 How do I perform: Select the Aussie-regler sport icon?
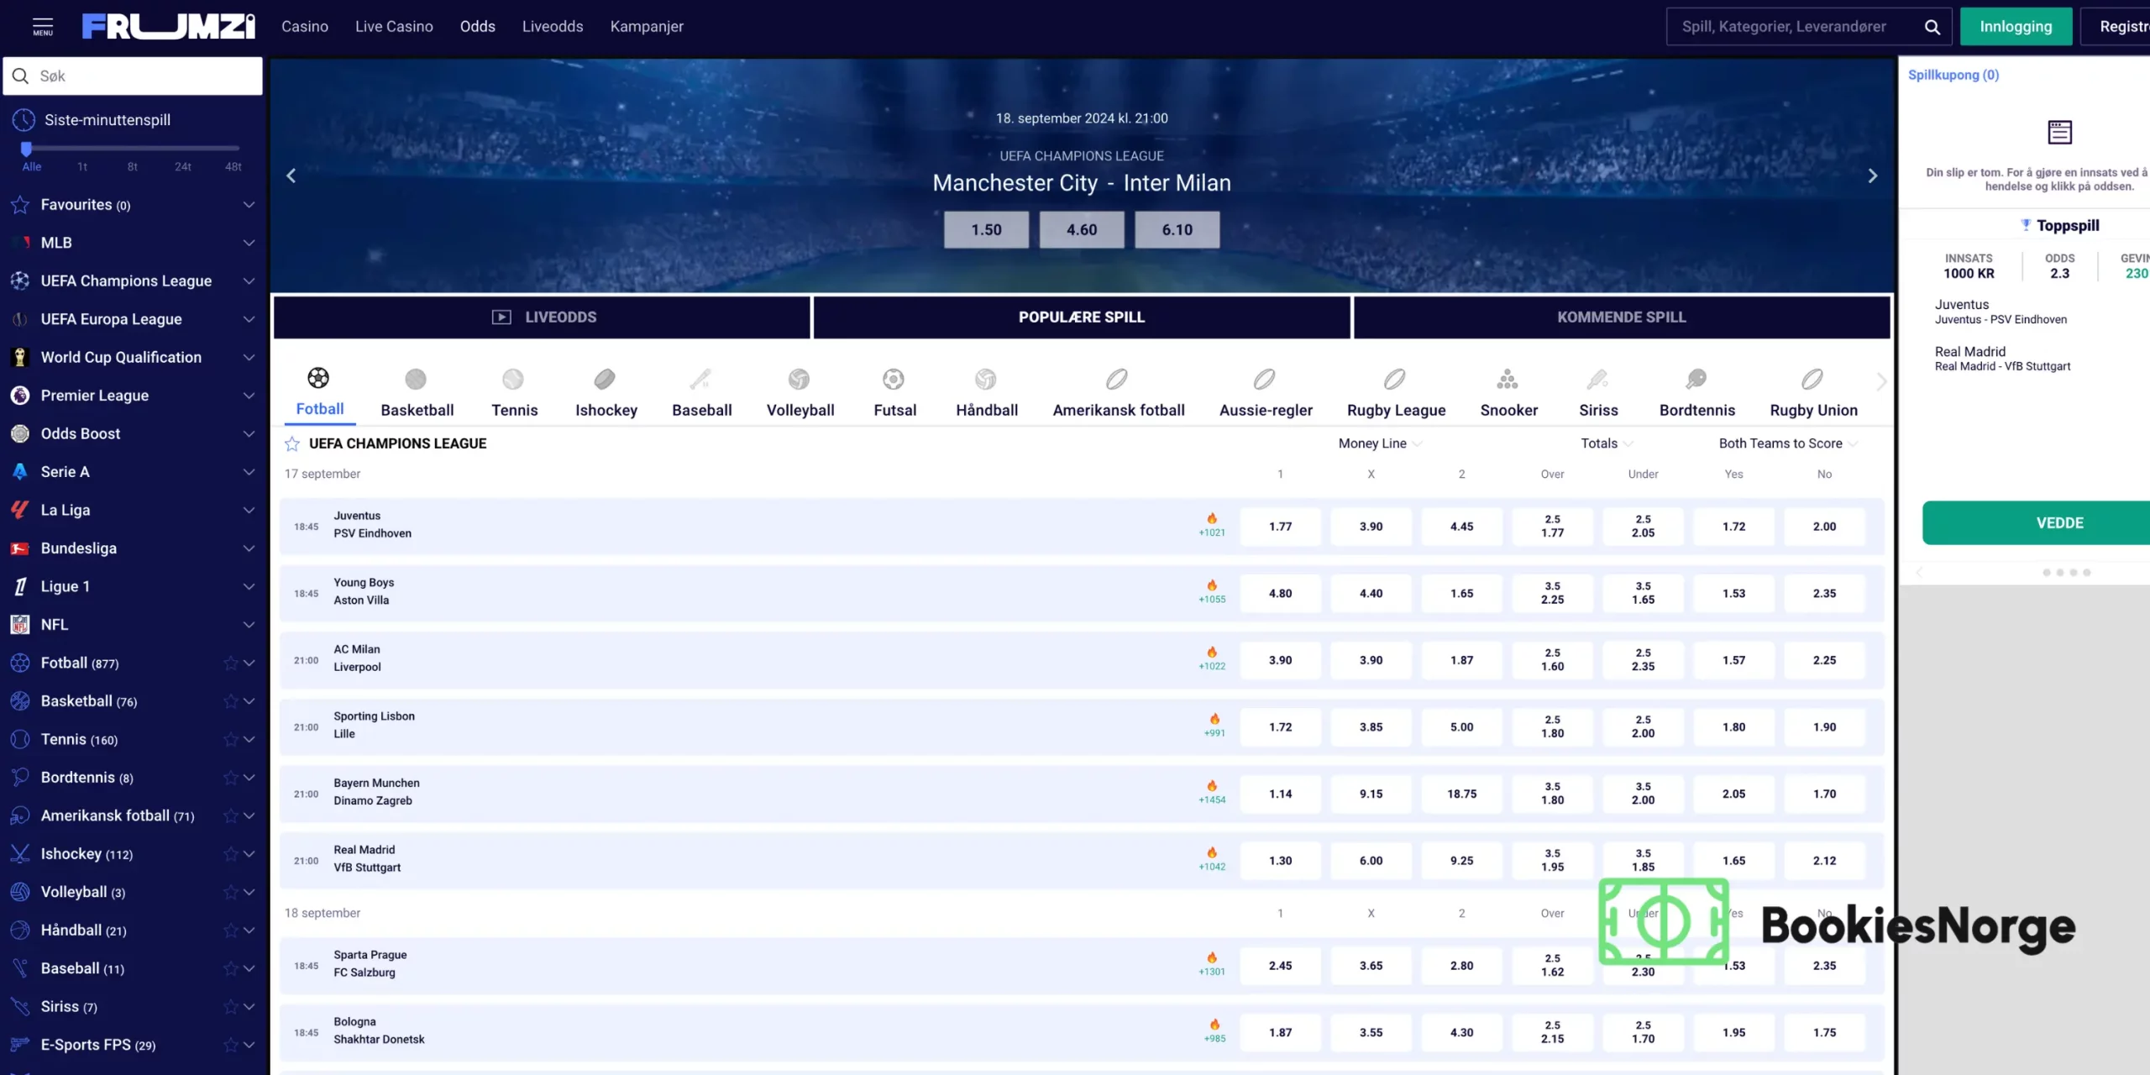tap(1265, 380)
